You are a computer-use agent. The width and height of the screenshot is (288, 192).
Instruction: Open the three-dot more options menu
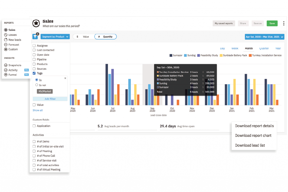click(x=284, y=23)
